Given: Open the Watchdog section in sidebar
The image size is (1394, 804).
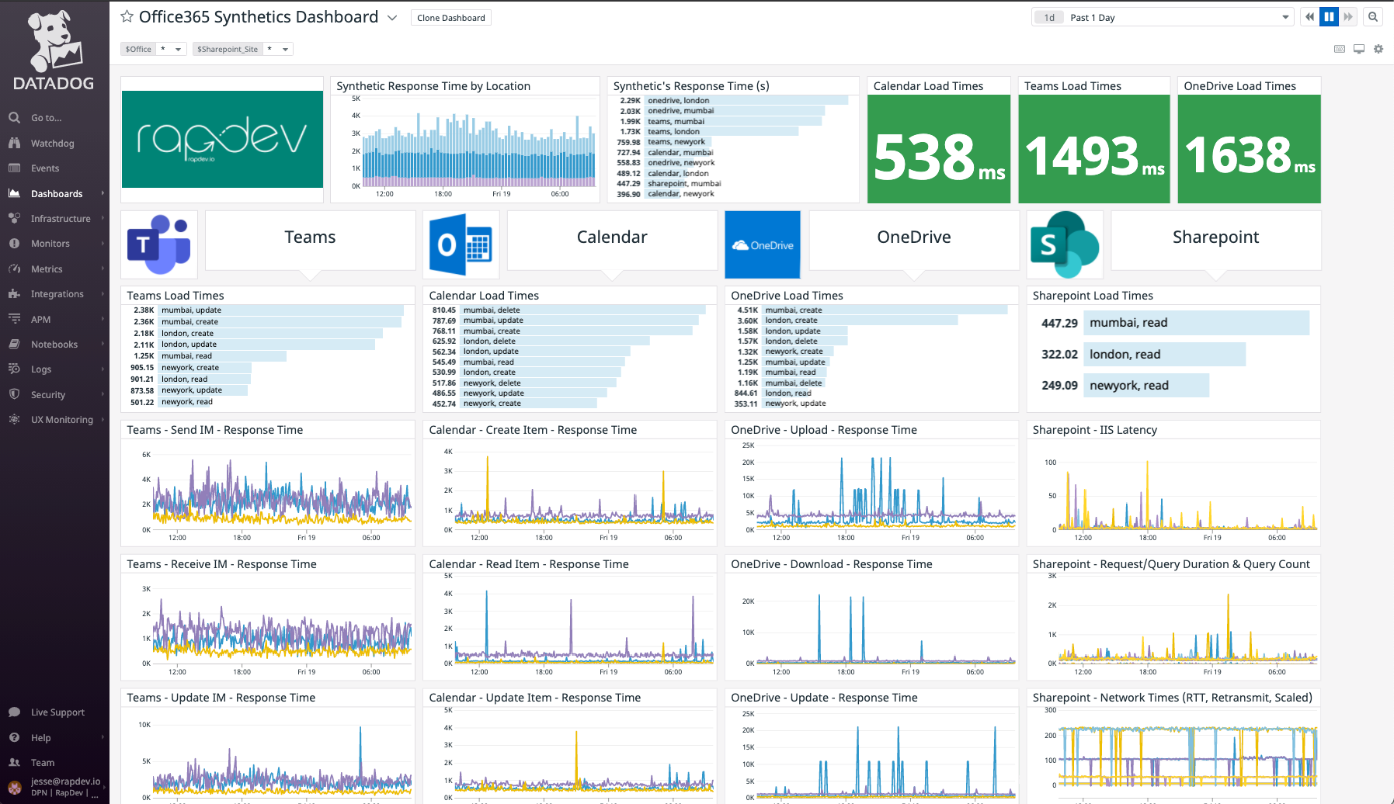Looking at the screenshot, I should (x=54, y=143).
